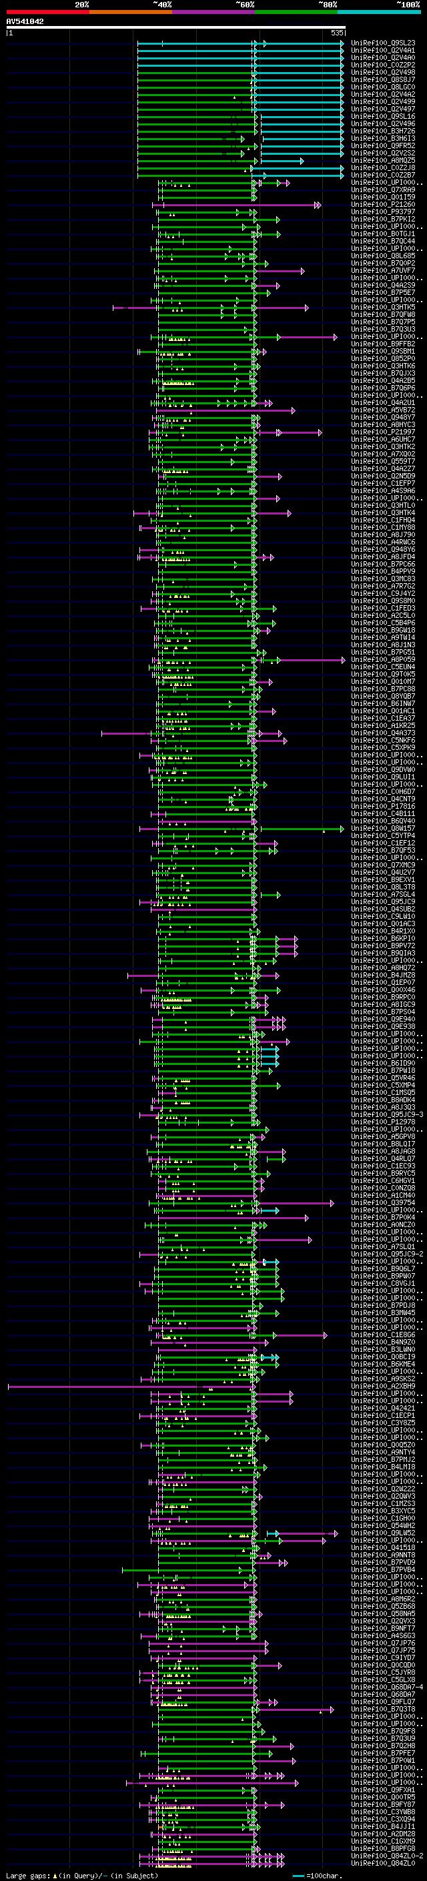
Task: Open the UniRef100_Q9SL23 hit label
Action: click(x=383, y=43)
